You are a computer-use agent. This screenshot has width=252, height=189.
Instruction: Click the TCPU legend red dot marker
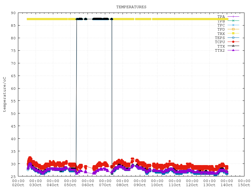click(x=233, y=42)
